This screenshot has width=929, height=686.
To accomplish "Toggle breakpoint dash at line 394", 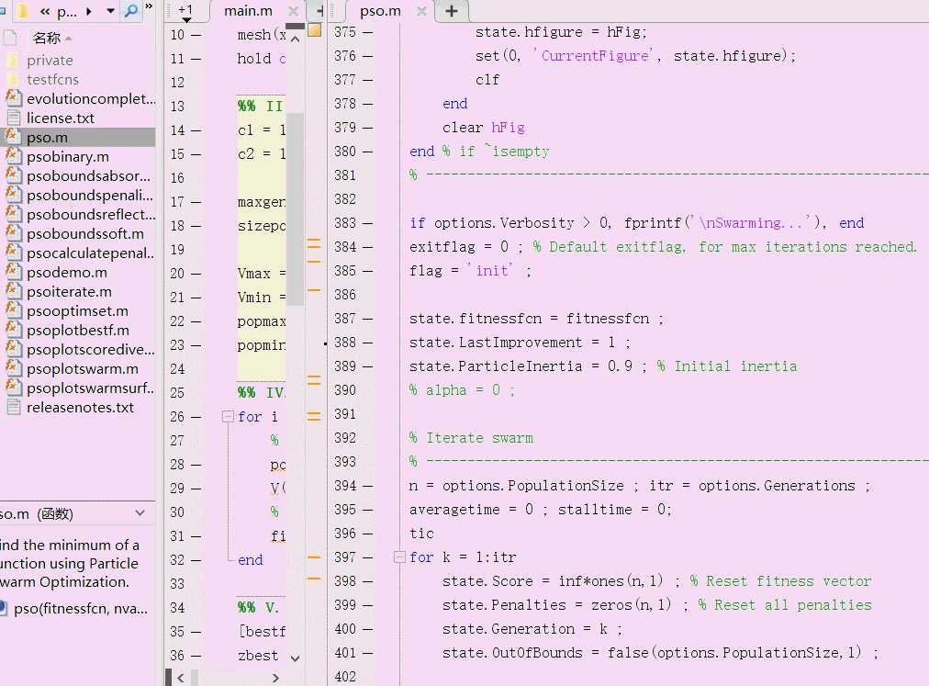I will pos(368,486).
